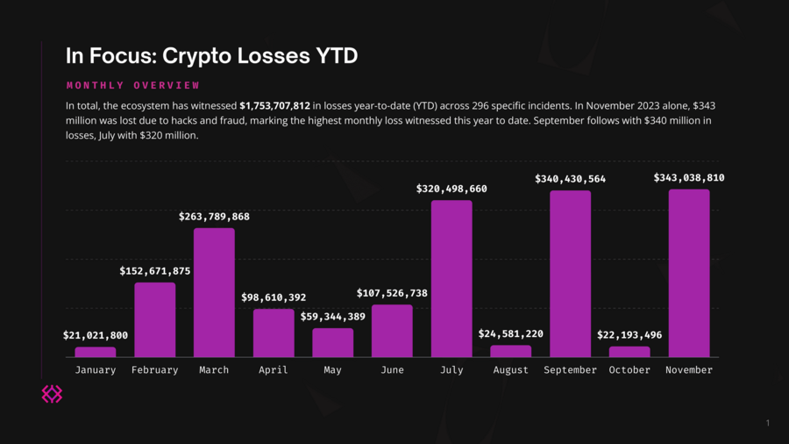Screen dimensions: 789x444
Task: Select the "January" axis label
Action: click(96, 370)
